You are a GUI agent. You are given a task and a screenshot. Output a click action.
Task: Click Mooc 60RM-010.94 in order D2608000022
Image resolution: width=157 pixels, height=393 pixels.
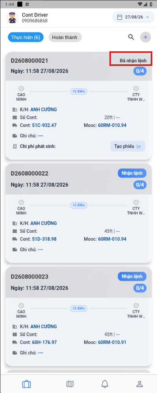click(x=112, y=239)
